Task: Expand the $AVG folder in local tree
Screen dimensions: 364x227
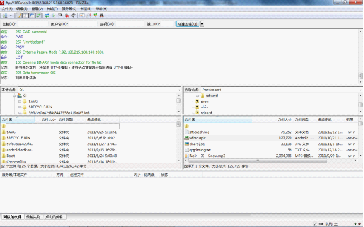Action: (x=20, y=102)
